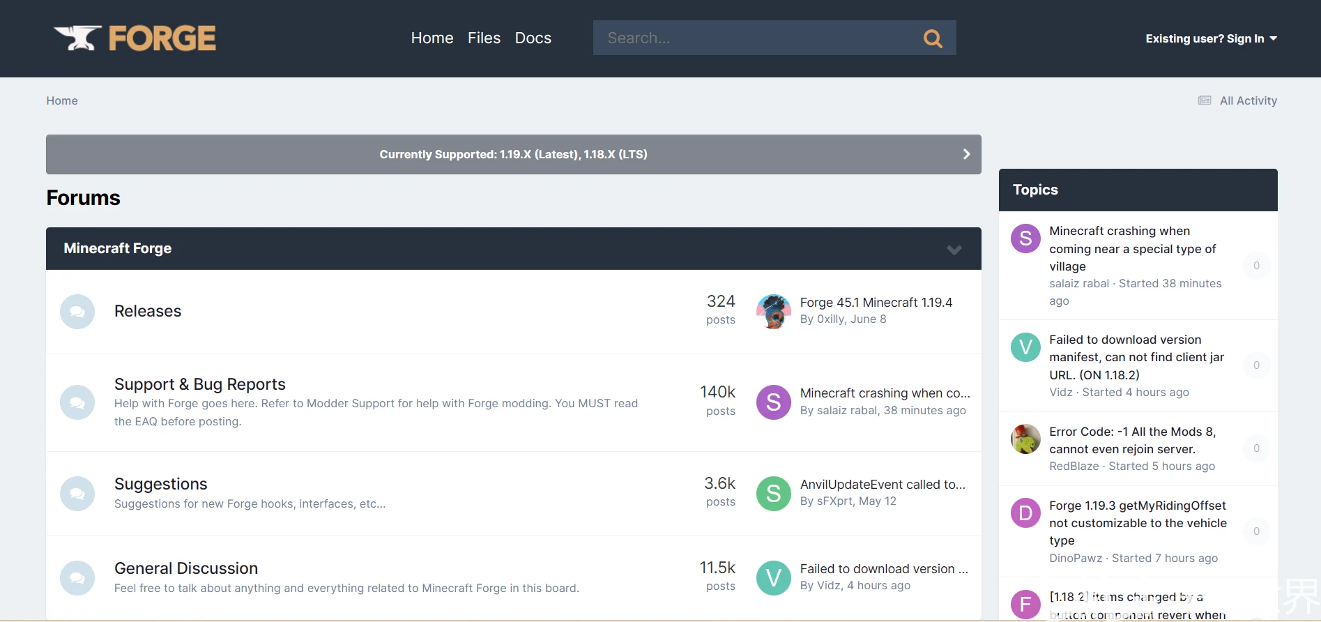
Task: Open the Existing user Sign In dropdown
Action: pos(1211,39)
